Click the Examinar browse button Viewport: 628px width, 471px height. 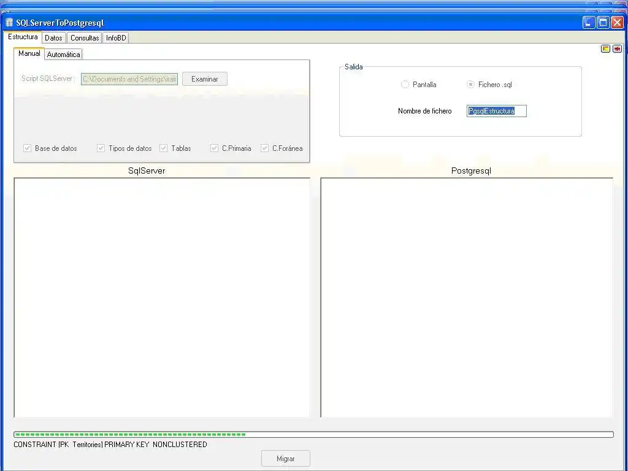205,79
